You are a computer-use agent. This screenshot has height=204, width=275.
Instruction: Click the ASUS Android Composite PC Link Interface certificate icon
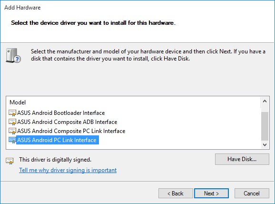(12, 131)
